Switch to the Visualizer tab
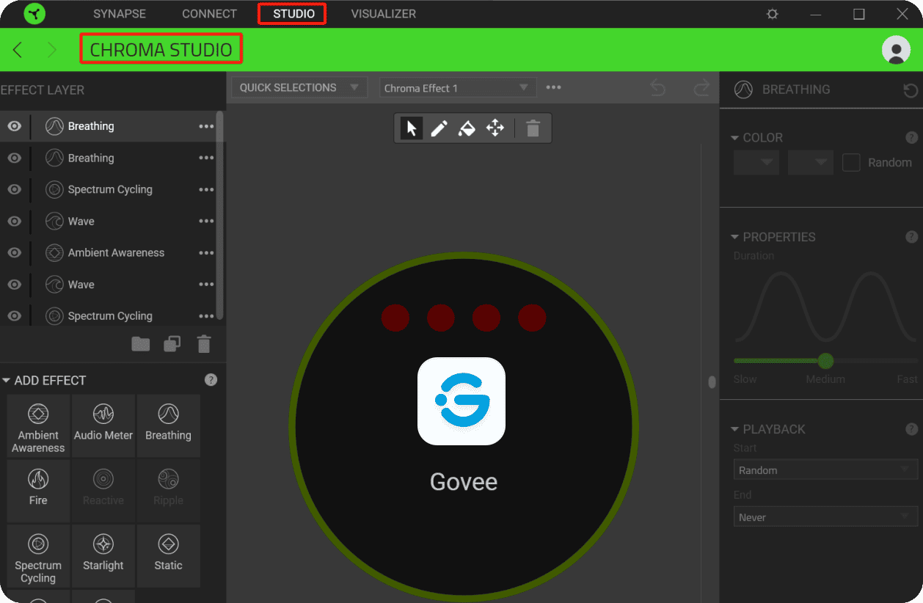 (383, 14)
